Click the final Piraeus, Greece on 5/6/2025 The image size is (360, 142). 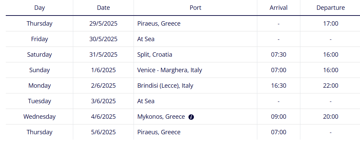[159, 132]
